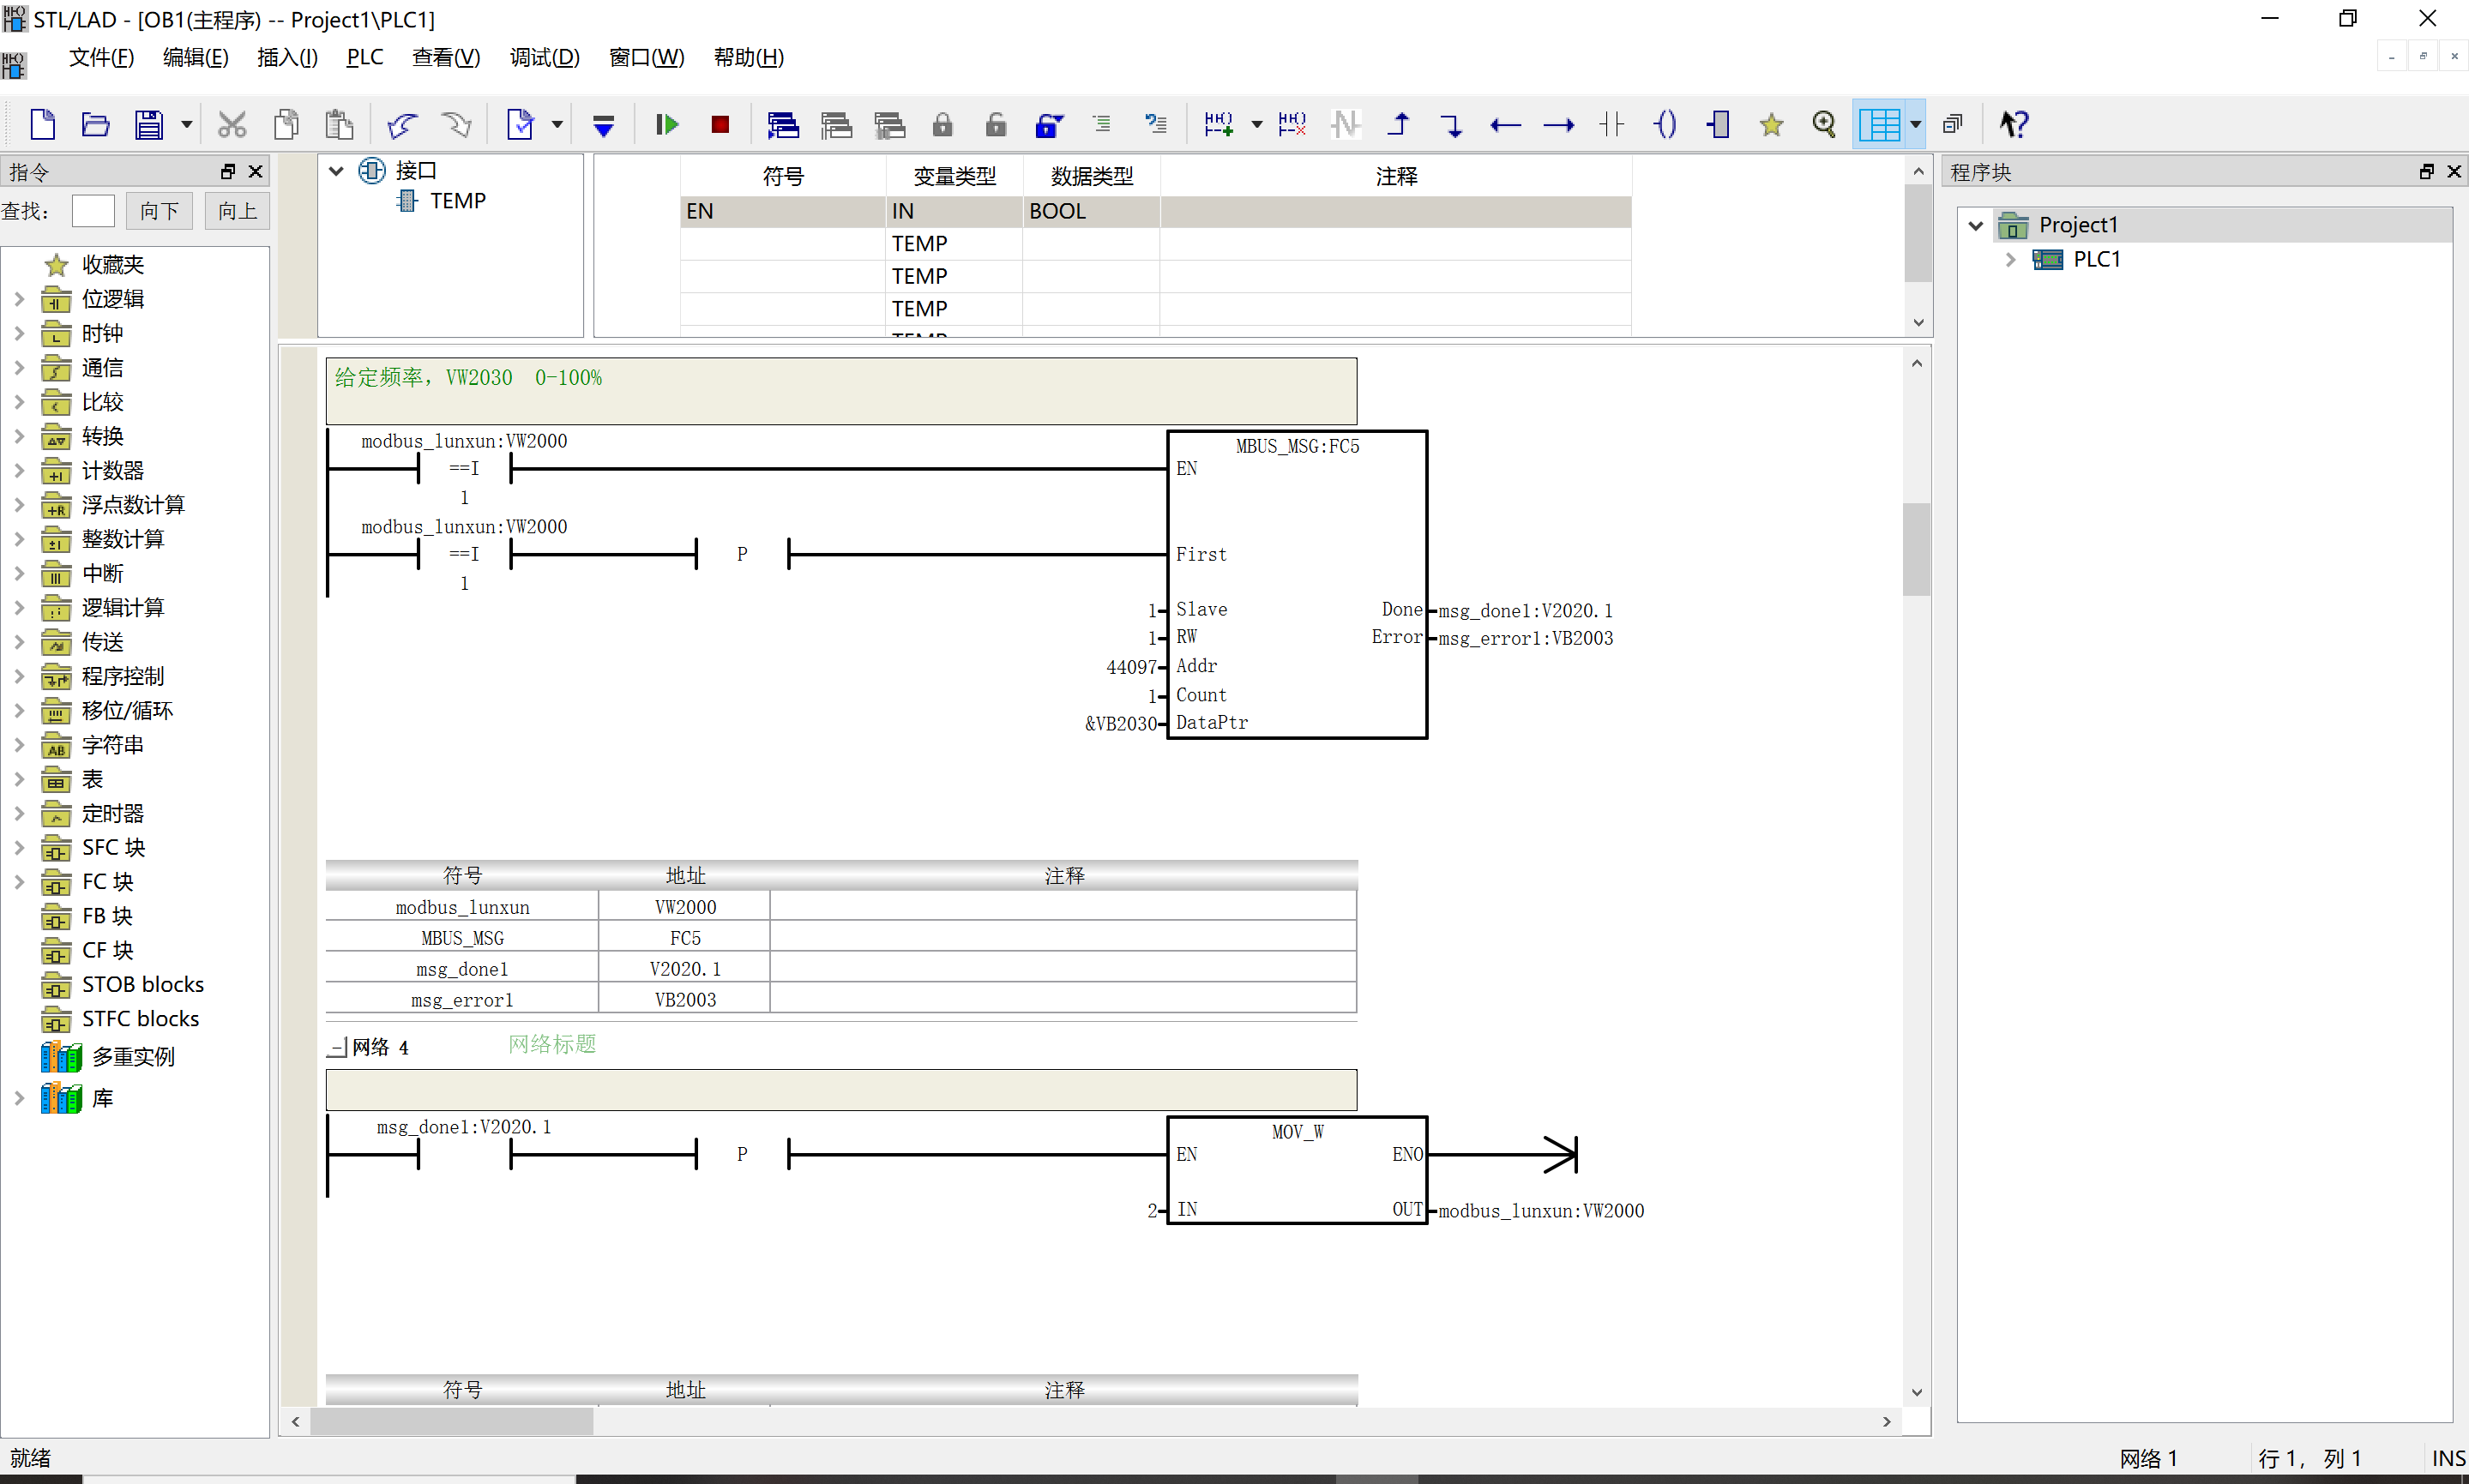Click the 向下 search button
This screenshot has width=2469, height=1484.
[x=160, y=211]
